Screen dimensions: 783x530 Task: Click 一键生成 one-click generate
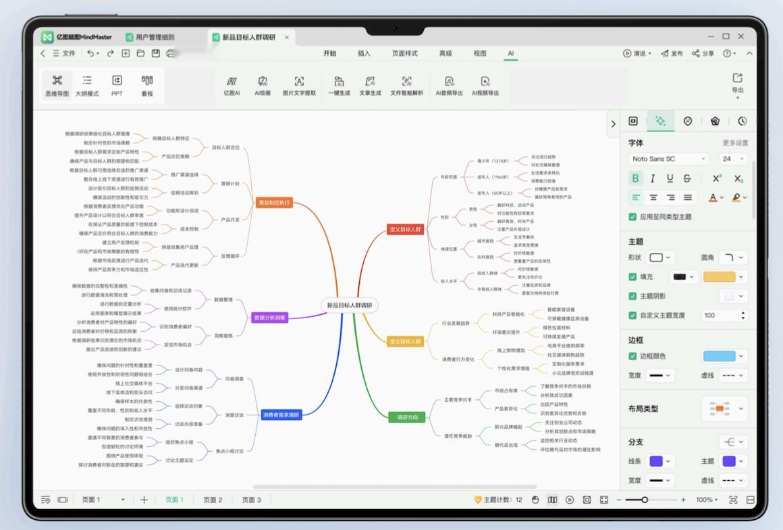339,86
